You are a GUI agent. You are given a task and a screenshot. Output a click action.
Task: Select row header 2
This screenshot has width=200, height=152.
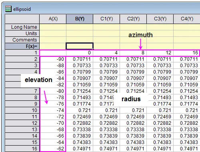point(22,59)
